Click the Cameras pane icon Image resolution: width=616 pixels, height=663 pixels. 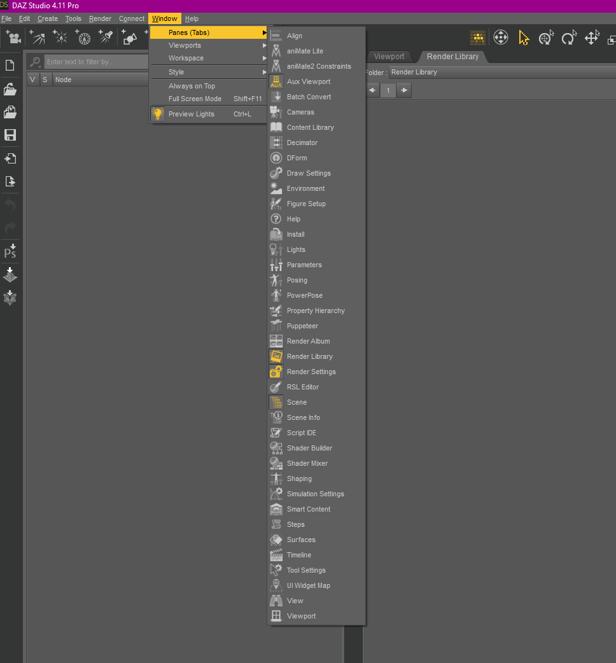coord(276,112)
